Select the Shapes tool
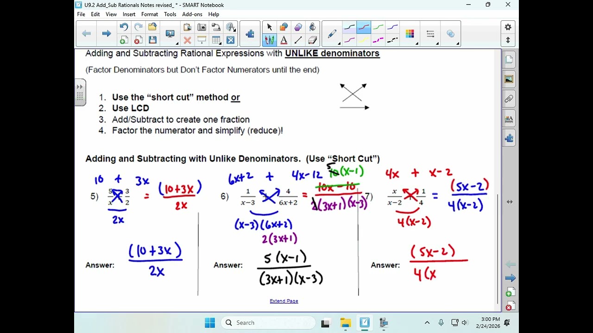The image size is (593, 333). tap(284, 27)
